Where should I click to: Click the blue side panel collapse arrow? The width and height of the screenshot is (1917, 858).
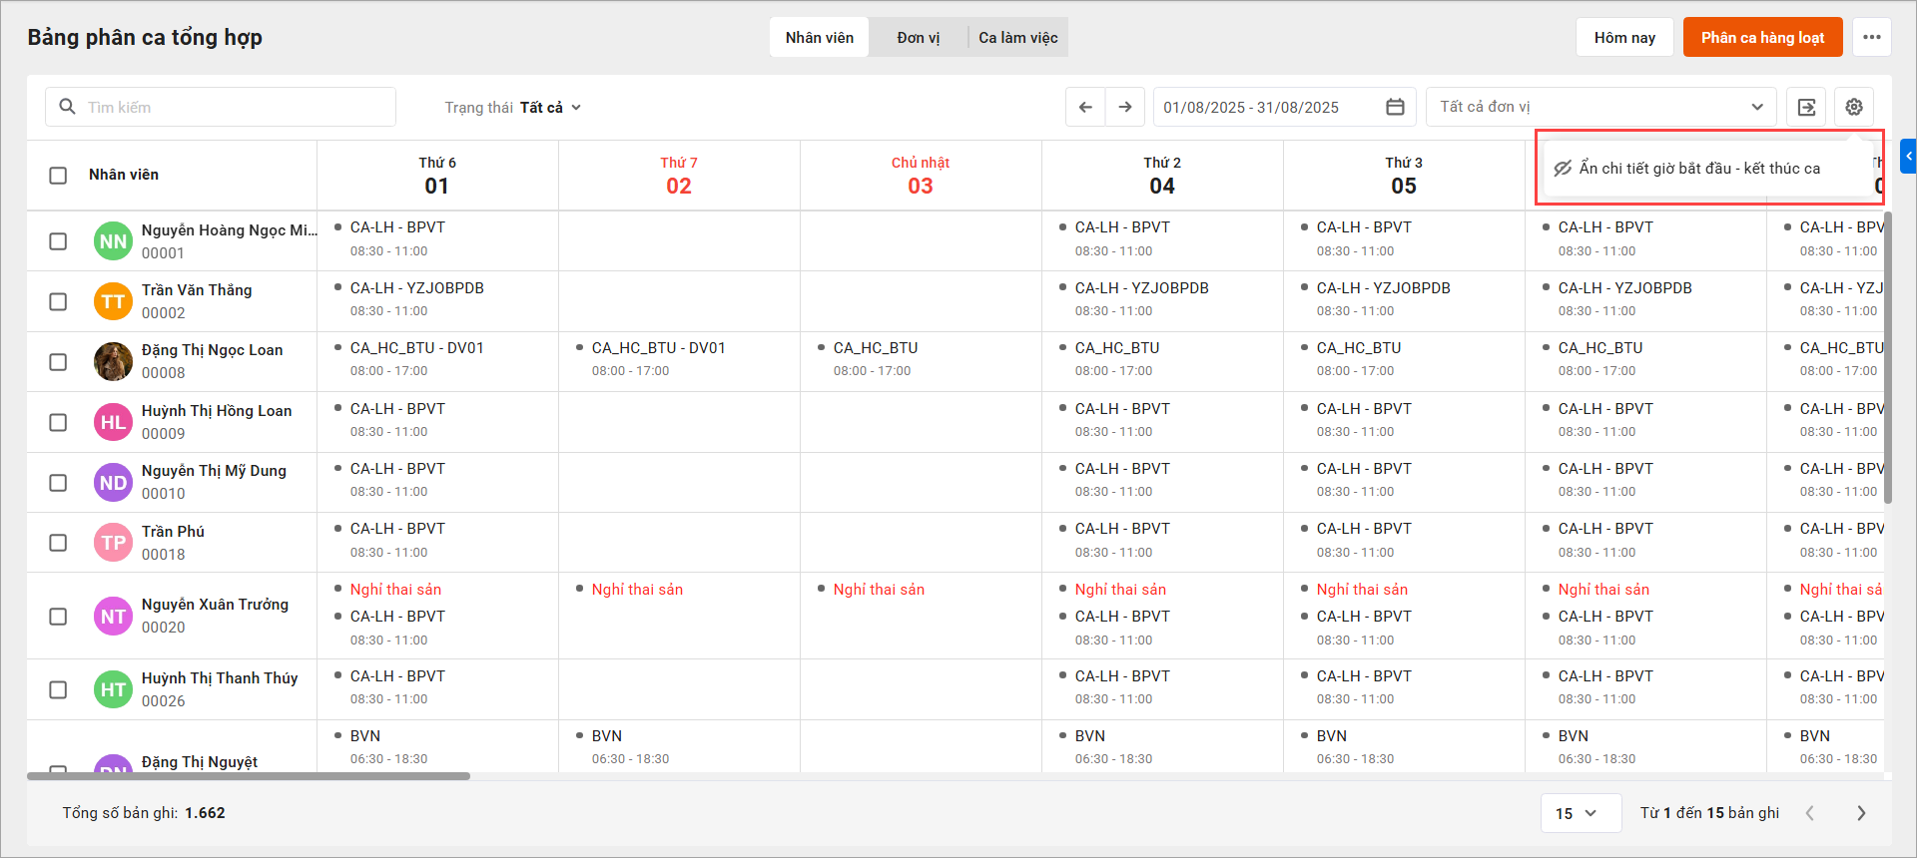[x=1908, y=157]
